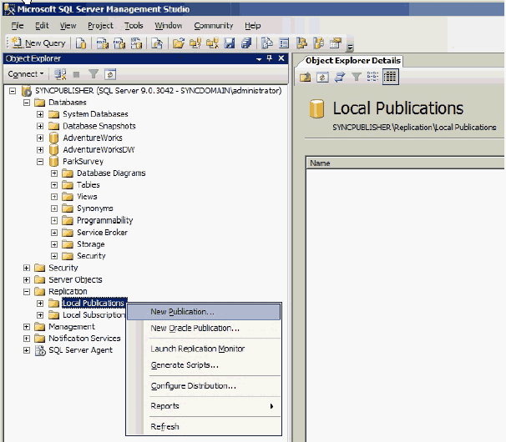The height and width of the screenshot is (442, 506).
Task: Open the toolbar options overflow arrow
Action: (350, 48)
